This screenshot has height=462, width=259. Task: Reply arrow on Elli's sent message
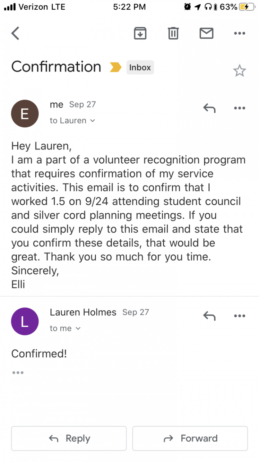[x=209, y=108]
